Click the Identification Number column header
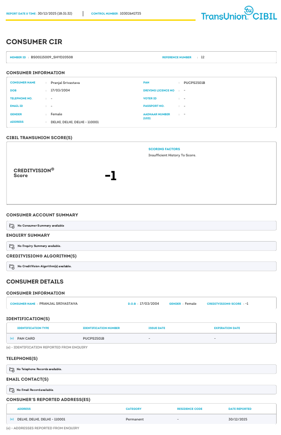281x435 pixels. coord(101,328)
